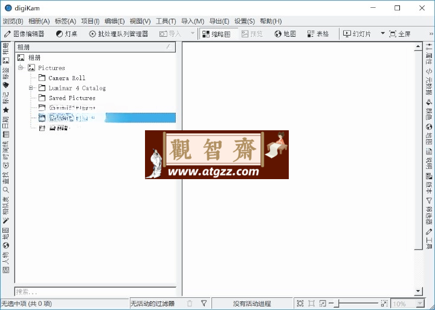The width and height of the screenshot is (435, 310).
Task: Select the Luminar 4 Catalog album
Action: tap(77, 88)
